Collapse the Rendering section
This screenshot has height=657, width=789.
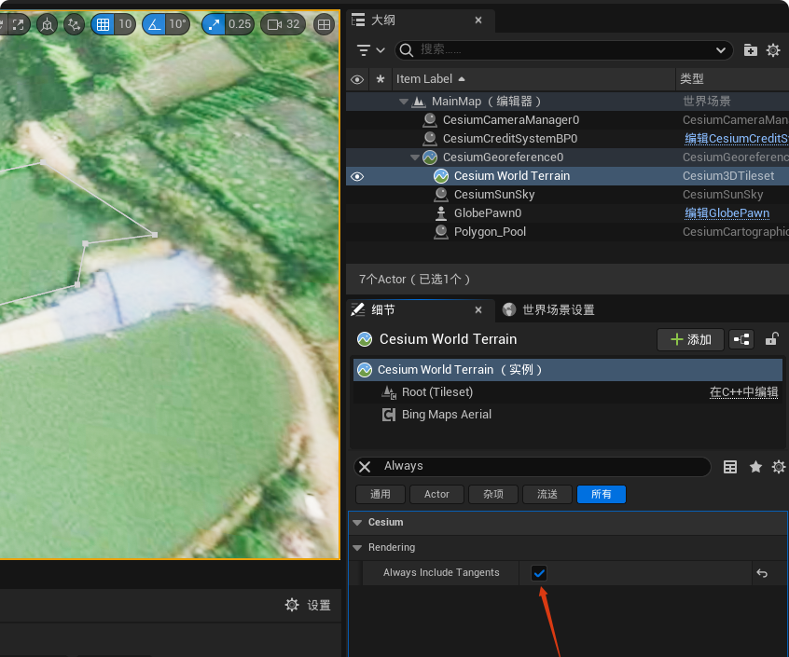tap(357, 548)
